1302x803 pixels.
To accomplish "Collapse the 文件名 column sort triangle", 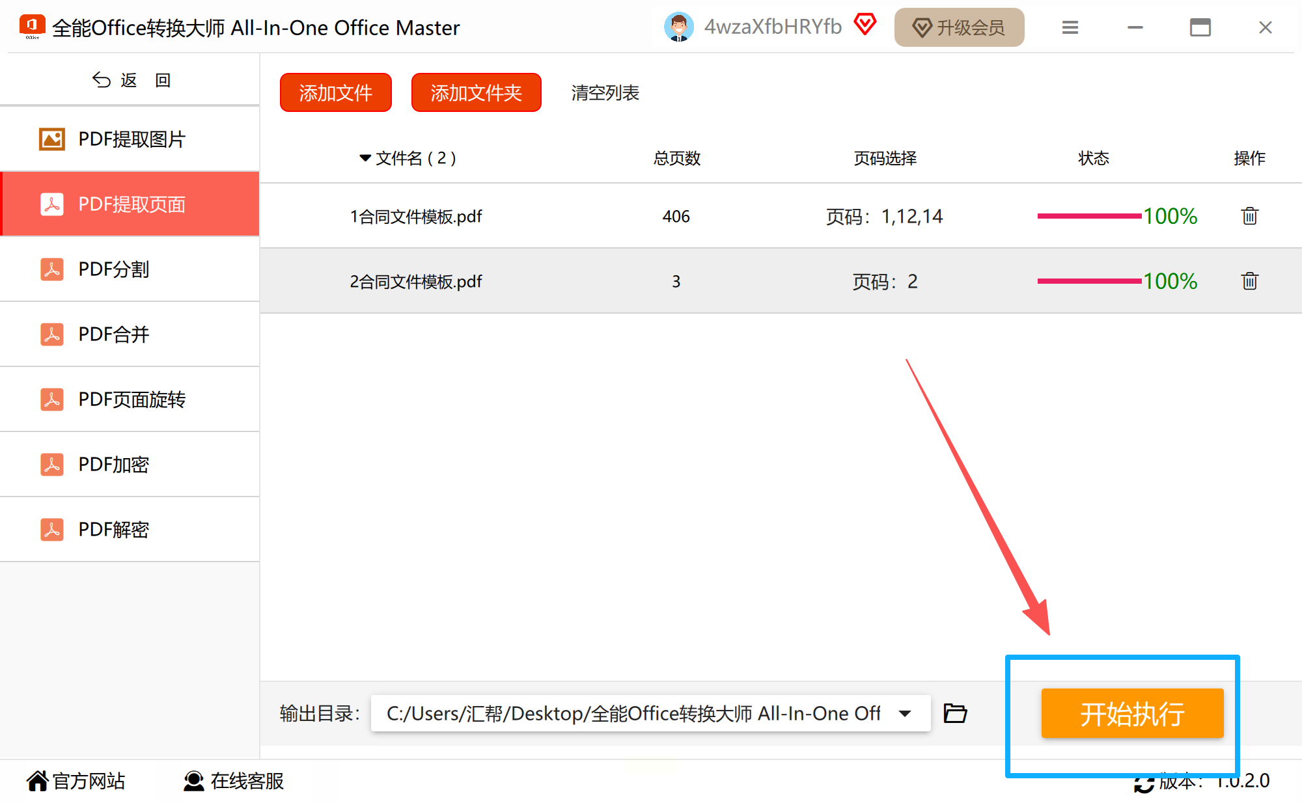I will point(365,158).
